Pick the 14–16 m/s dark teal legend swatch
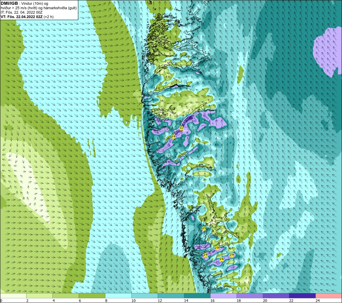Viewport: 342px width, 303px height. coord(197,295)
